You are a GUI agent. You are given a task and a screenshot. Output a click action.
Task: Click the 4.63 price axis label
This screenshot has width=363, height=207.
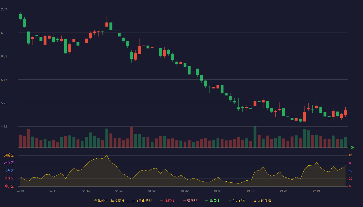(4, 127)
